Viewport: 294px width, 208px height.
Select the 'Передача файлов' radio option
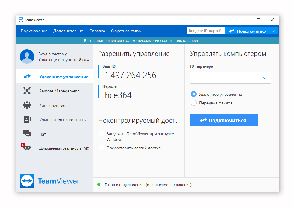[x=194, y=103]
